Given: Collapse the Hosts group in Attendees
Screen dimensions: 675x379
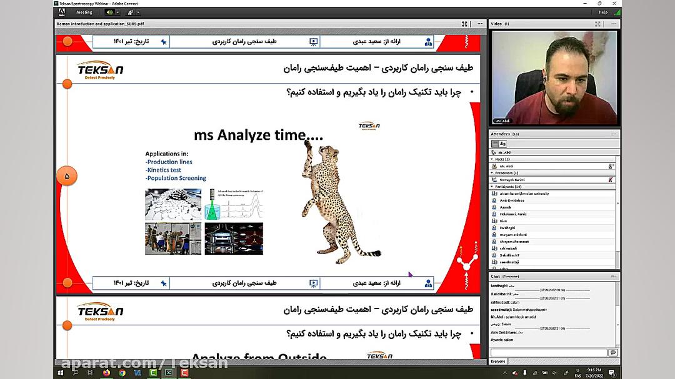Looking at the screenshot, I should [x=492, y=159].
